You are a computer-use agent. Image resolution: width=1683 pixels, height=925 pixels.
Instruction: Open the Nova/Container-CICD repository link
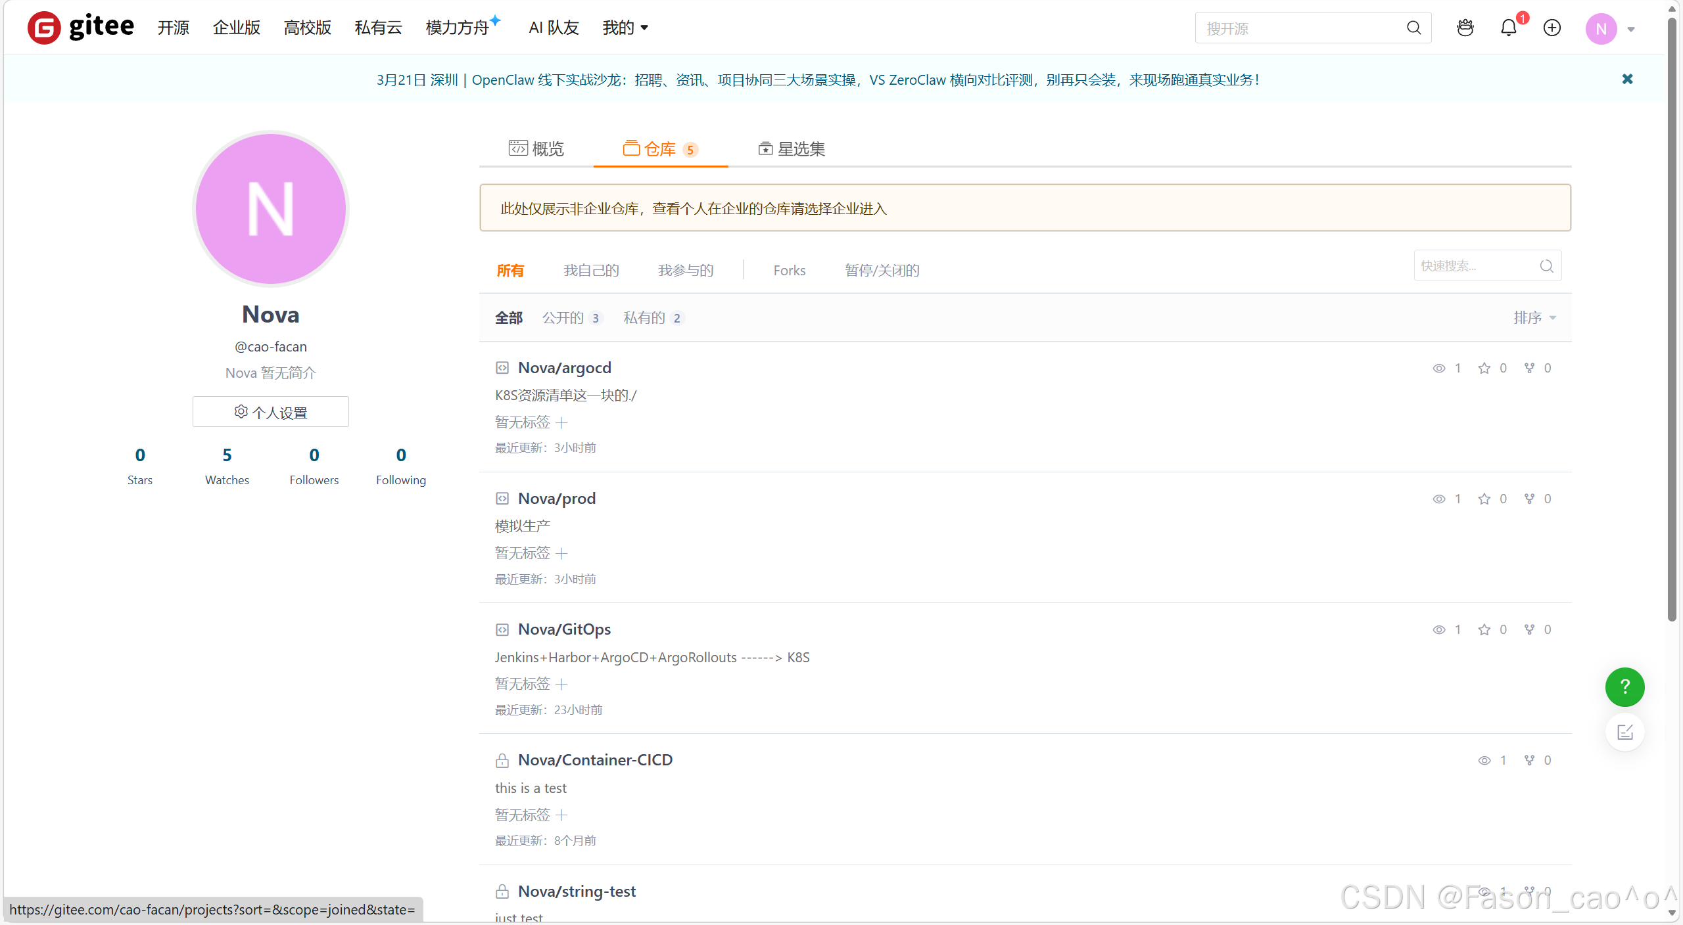tap(595, 760)
